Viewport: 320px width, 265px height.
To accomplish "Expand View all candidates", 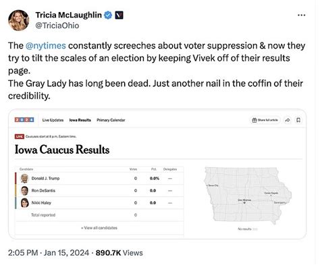I will (99, 228).
